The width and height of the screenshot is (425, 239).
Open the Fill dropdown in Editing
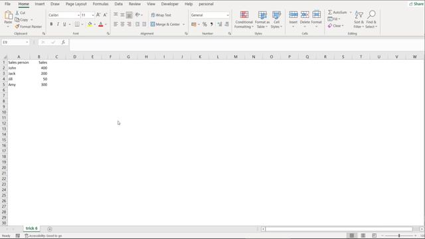333,19
